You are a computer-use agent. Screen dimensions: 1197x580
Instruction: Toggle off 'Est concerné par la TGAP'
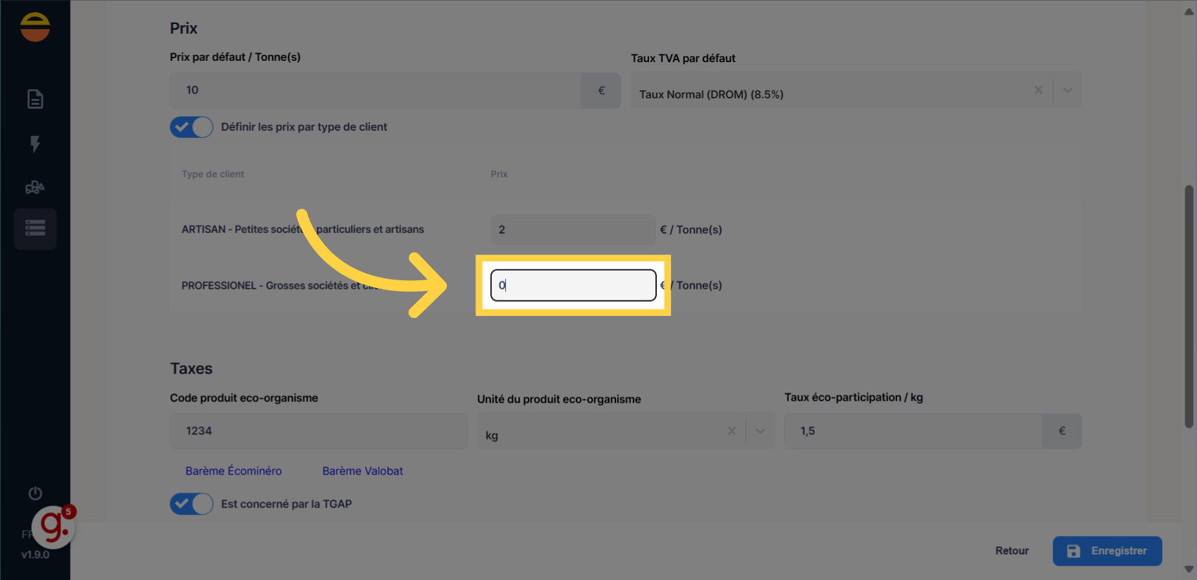pos(191,504)
